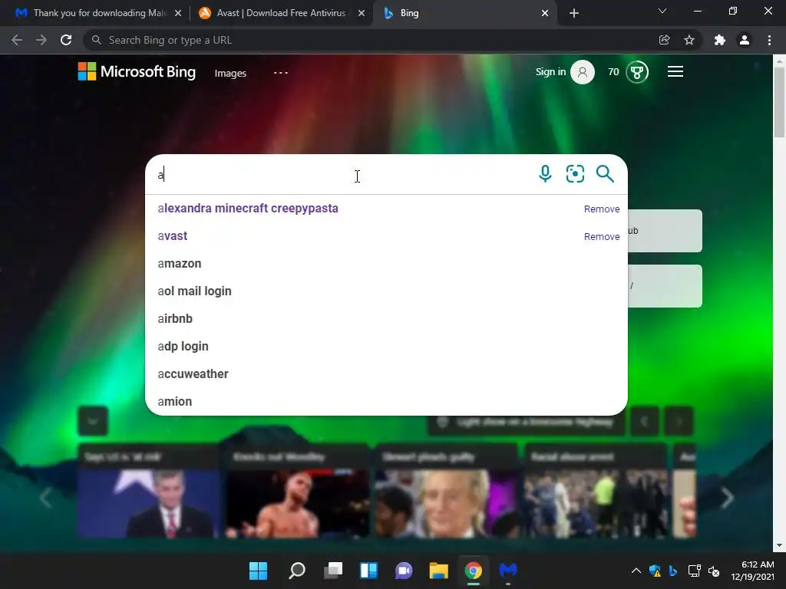786x589 pixels.
Task: Open Microsoft Rewards trophy icon
Action: [x=637, y=72]
